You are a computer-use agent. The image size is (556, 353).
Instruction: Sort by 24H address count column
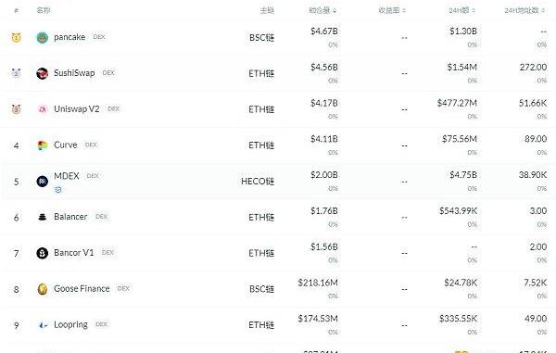point(524,10)
